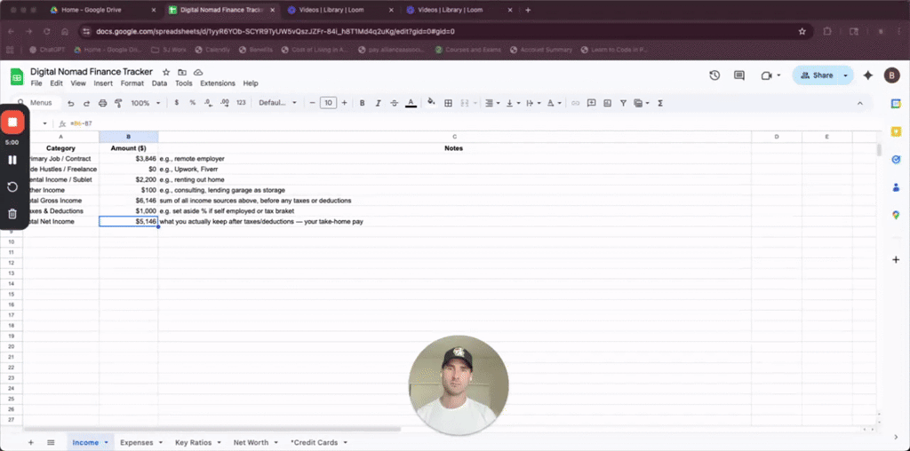
Task: Increase font size with plus button
Action: [344, 103]
